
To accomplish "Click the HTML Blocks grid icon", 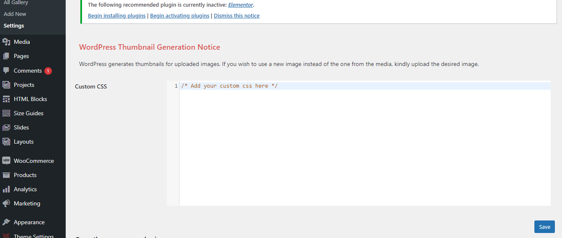I will coord(6,99).
